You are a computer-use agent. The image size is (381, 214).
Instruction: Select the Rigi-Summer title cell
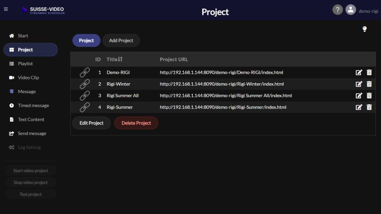[120, 107]
